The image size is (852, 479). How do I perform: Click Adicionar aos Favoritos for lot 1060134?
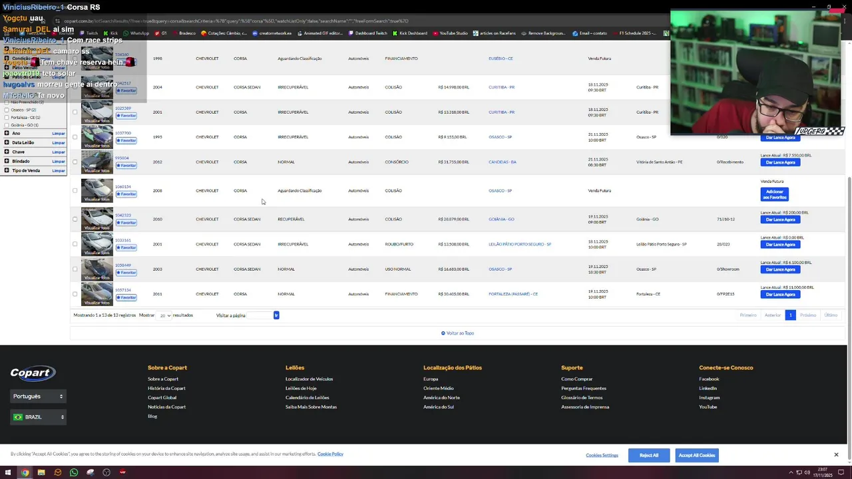coord(775,194)
